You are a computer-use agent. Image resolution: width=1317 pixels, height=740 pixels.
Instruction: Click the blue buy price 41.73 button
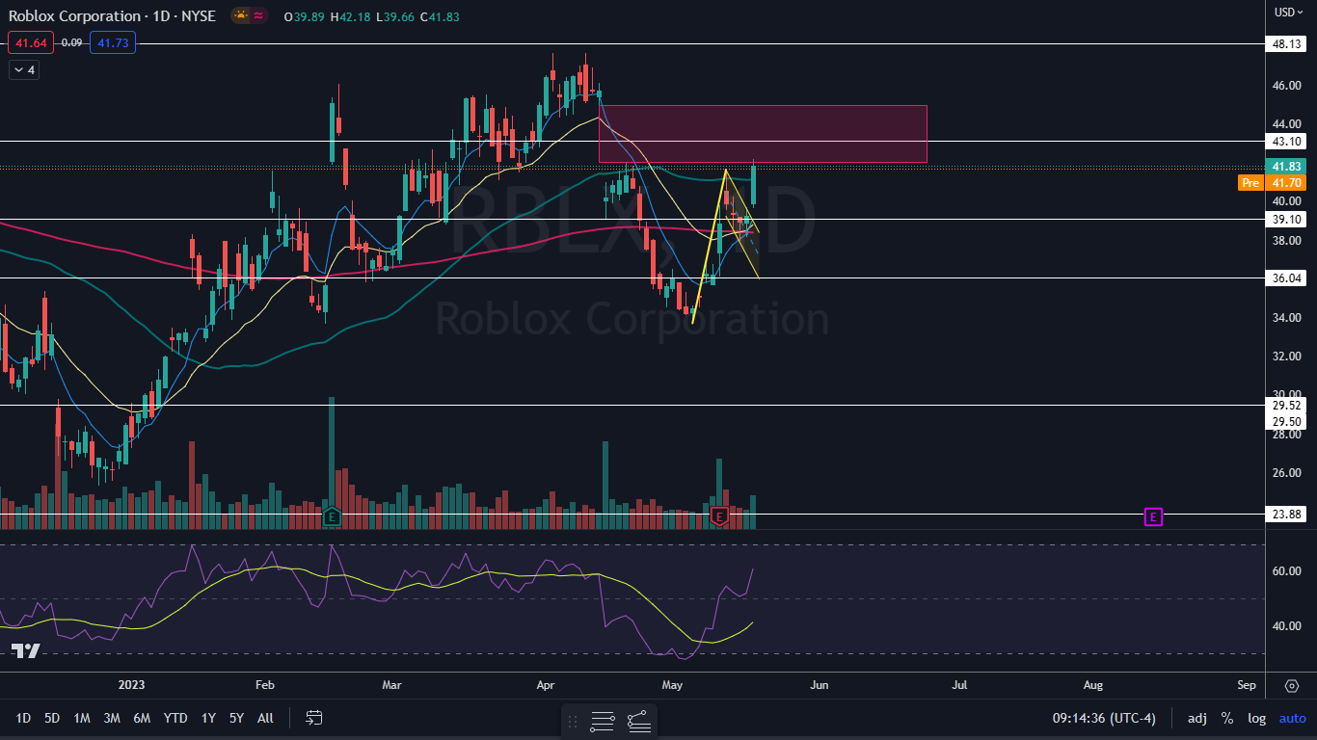tap(114, 42)
